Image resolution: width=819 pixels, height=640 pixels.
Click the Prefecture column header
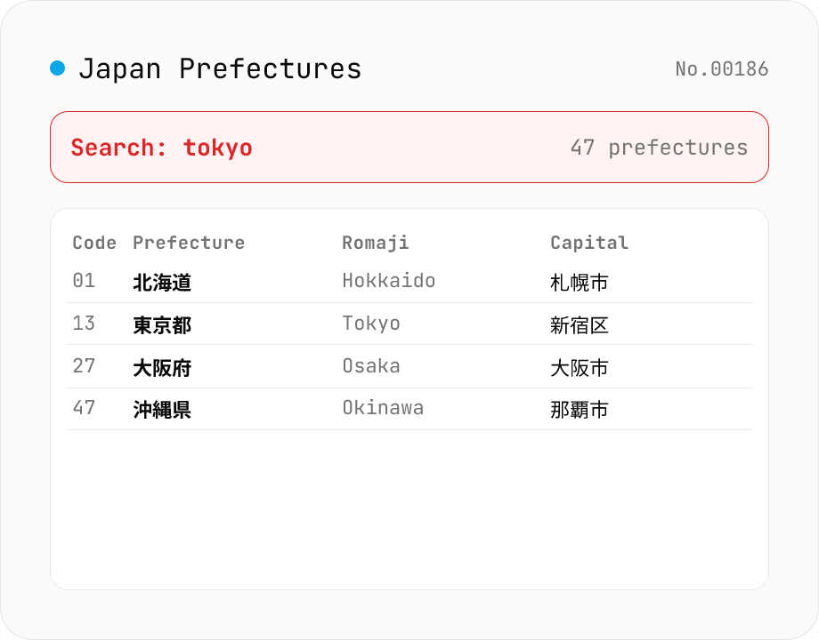pyautogui.click(x=189, y=243)
